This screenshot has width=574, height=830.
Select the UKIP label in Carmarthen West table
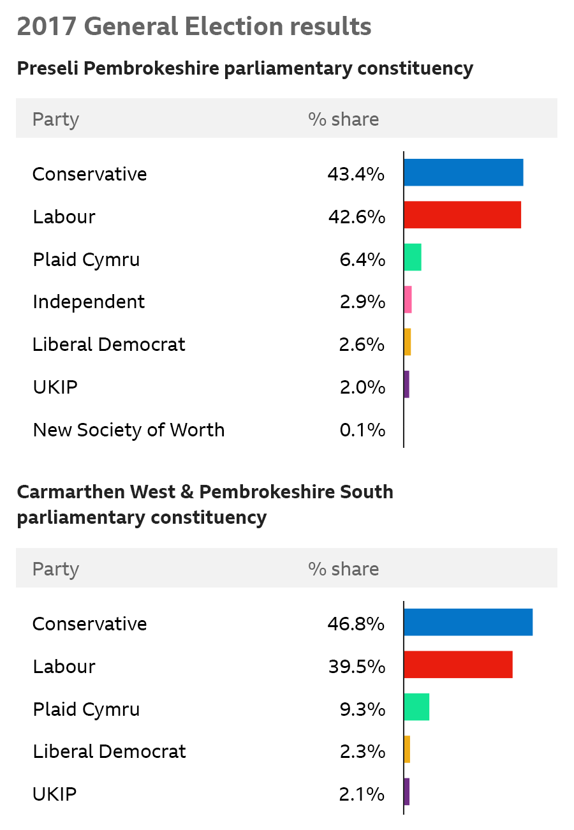(x=55, y=794)
